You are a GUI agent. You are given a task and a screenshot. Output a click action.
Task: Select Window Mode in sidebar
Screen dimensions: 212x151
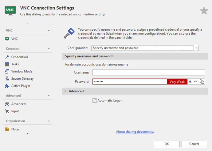pyautogui.click(x=22, y=71)
